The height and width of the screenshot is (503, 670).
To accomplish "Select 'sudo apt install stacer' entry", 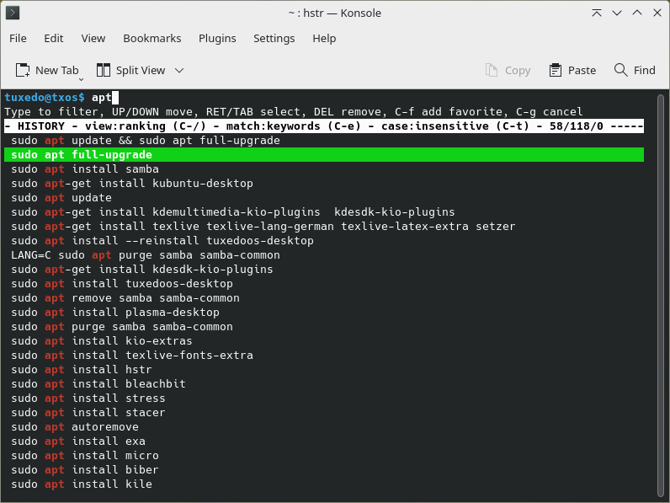I will (x=88, y=413).
